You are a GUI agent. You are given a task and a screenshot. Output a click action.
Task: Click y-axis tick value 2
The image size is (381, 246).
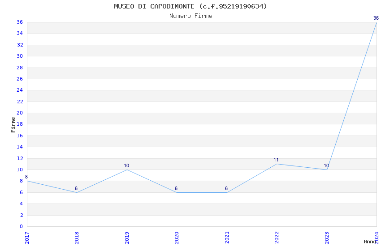22,215
